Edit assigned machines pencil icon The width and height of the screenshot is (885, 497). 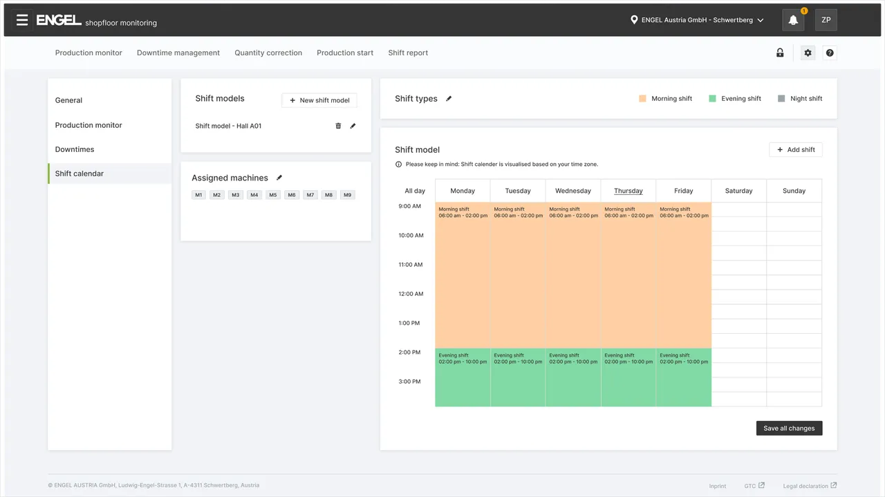point(279,178)
